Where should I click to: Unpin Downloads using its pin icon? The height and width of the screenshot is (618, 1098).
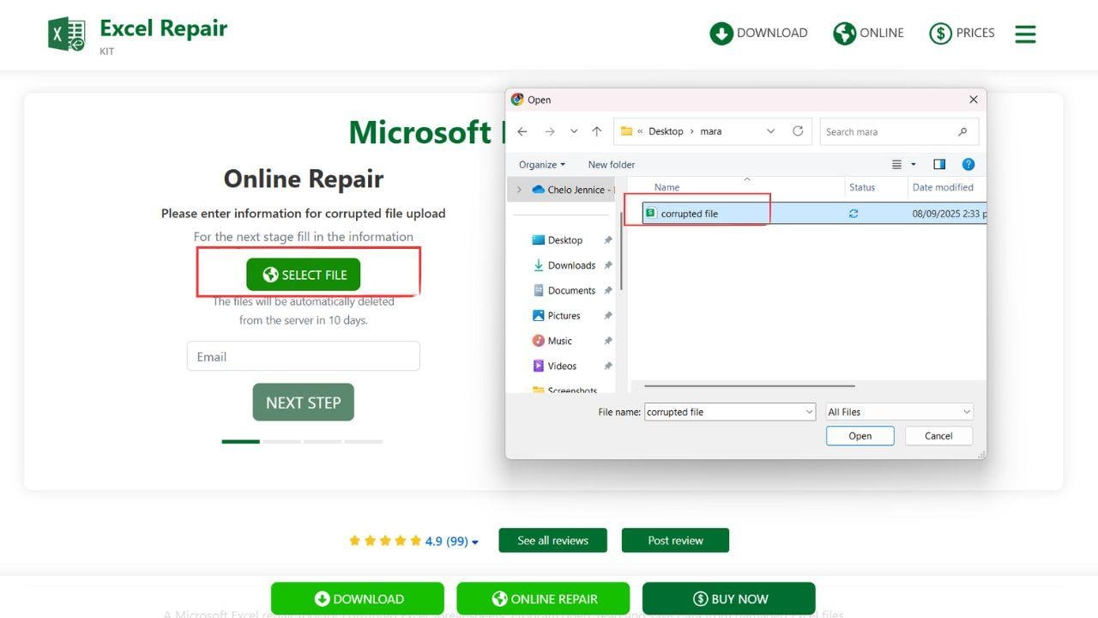(x=607, y=265)
